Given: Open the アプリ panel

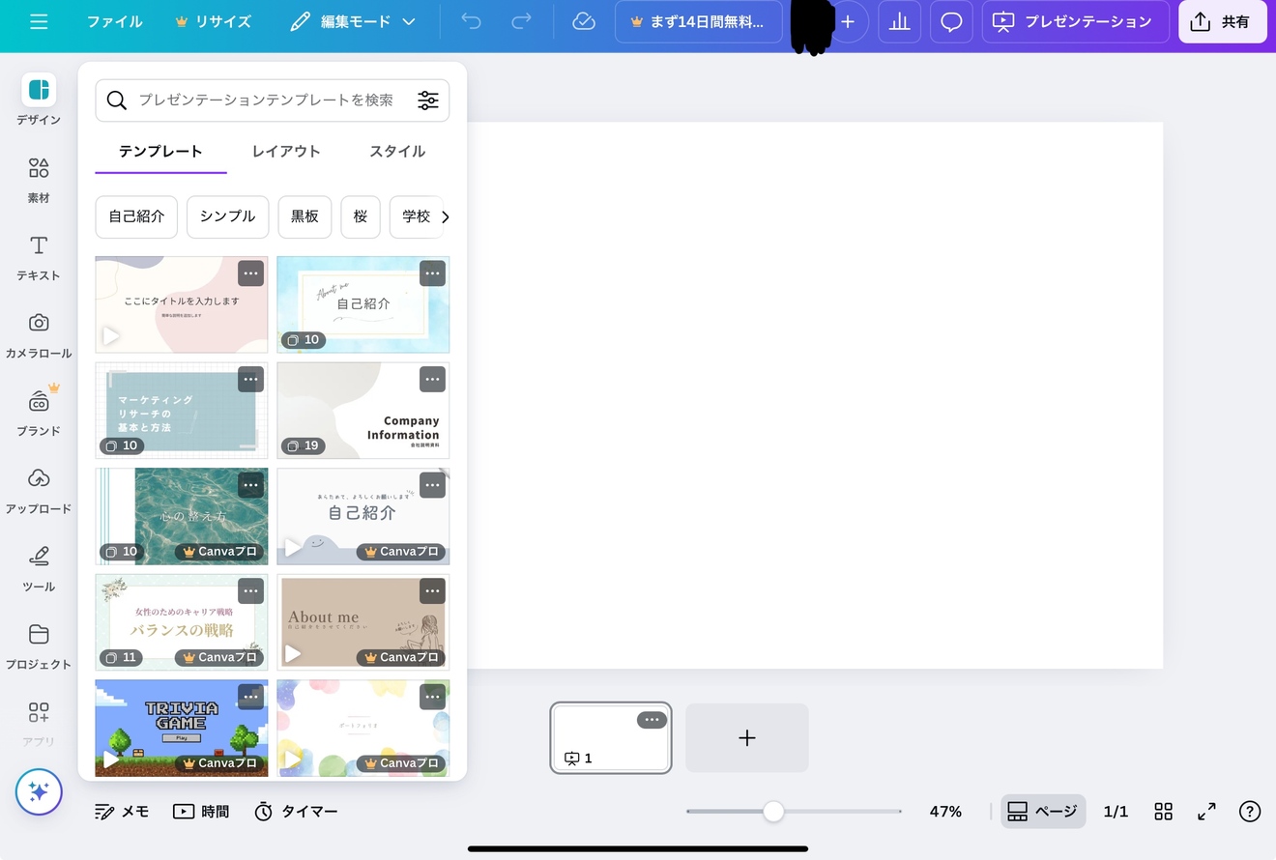Looking at the screenshot, I should (x=39, y=724).
